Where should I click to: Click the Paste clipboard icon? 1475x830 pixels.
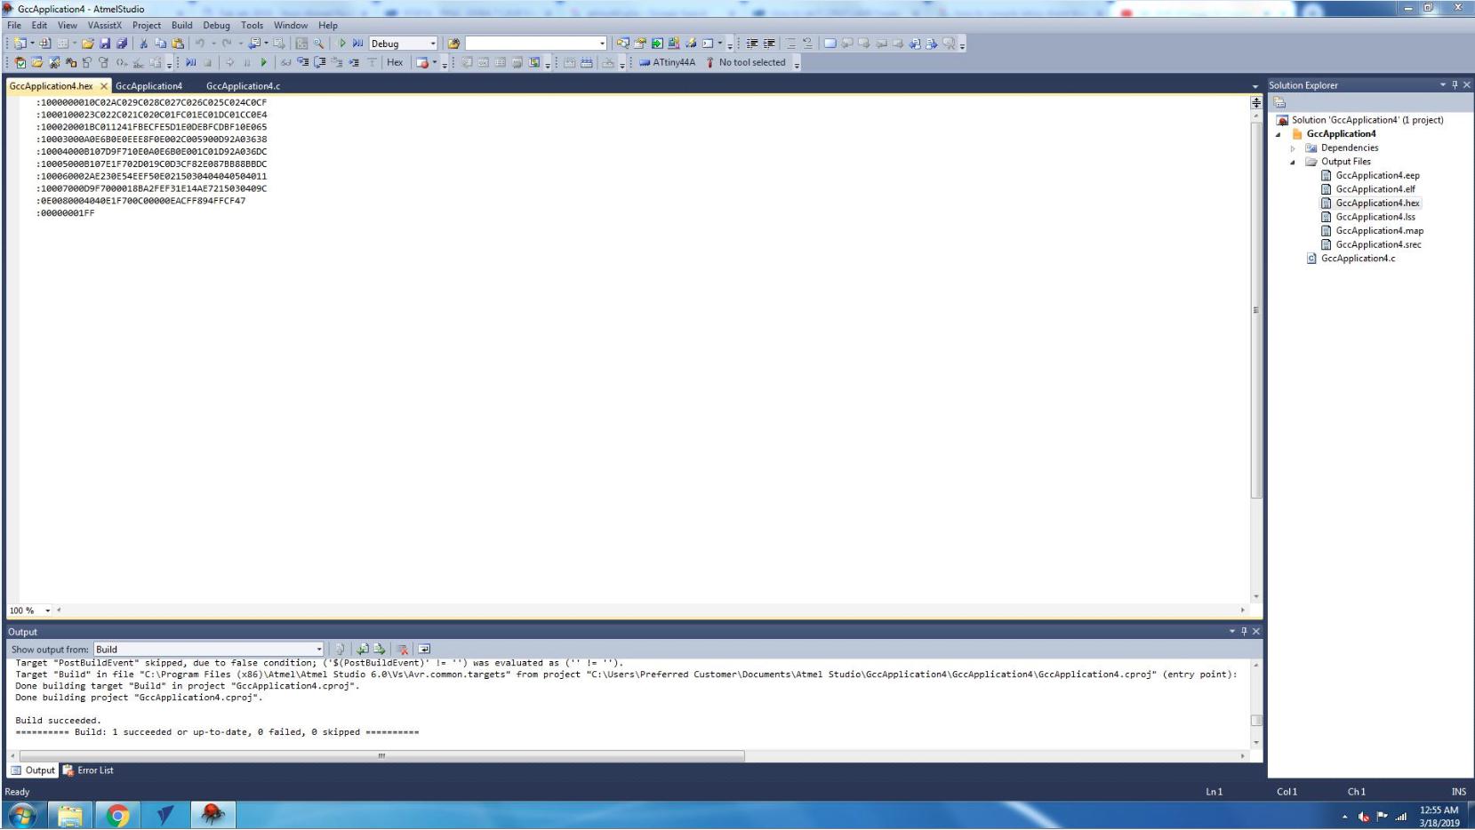tap(178, 44)
